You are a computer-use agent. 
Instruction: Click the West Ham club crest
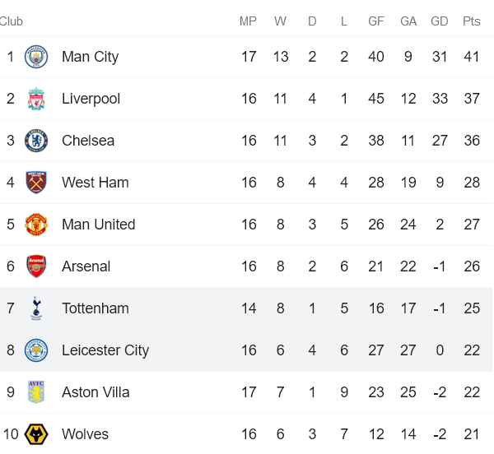[x=36, y=182]
